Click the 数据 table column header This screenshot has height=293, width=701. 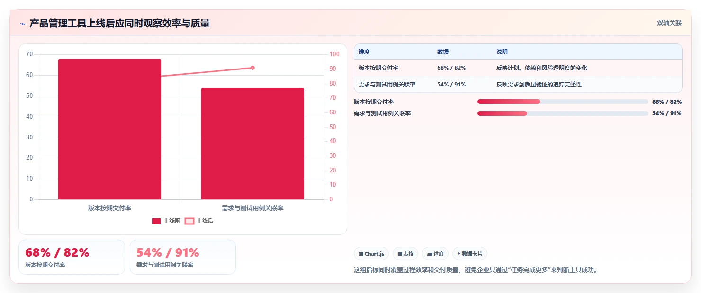[443, 52]
